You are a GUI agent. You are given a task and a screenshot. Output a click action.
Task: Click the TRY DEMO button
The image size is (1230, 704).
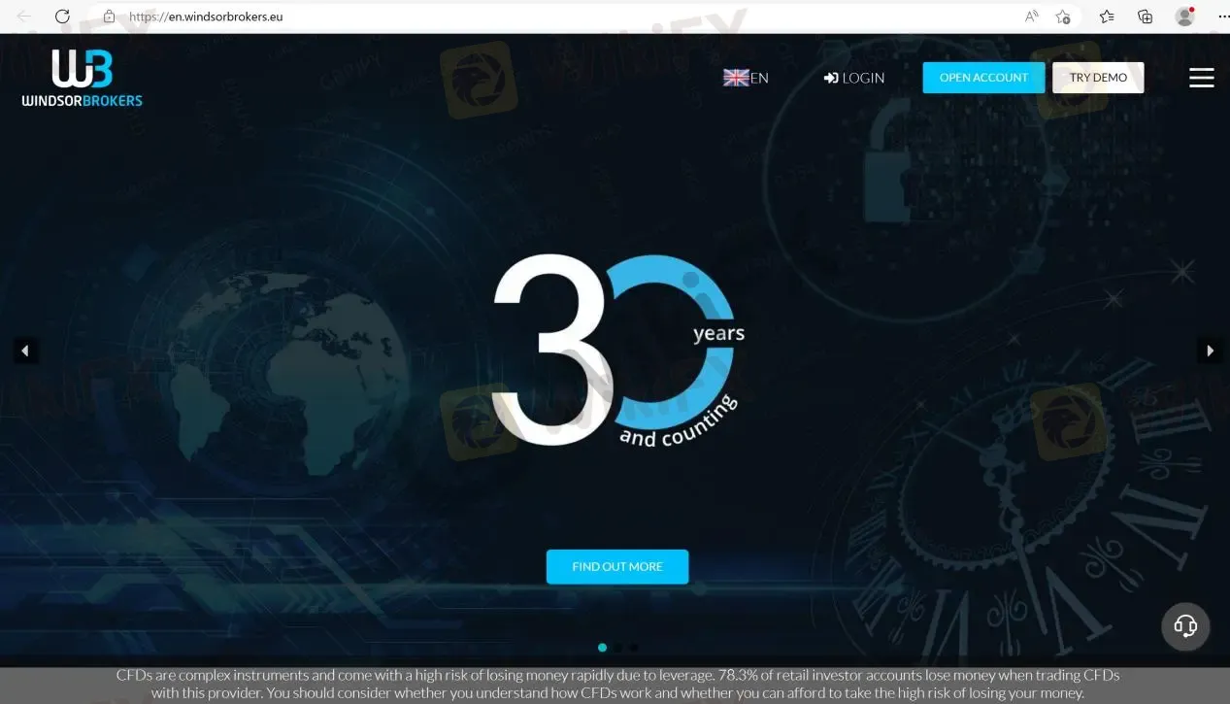click(1098, 78)
